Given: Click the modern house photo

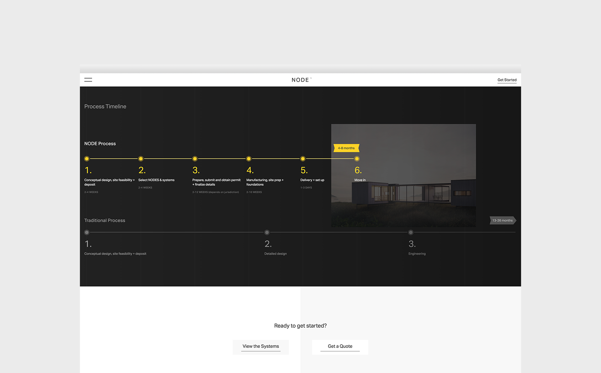Looking at the screenshot, I should point(403,176).
